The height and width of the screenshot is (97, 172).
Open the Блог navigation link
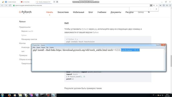point(91,12)
